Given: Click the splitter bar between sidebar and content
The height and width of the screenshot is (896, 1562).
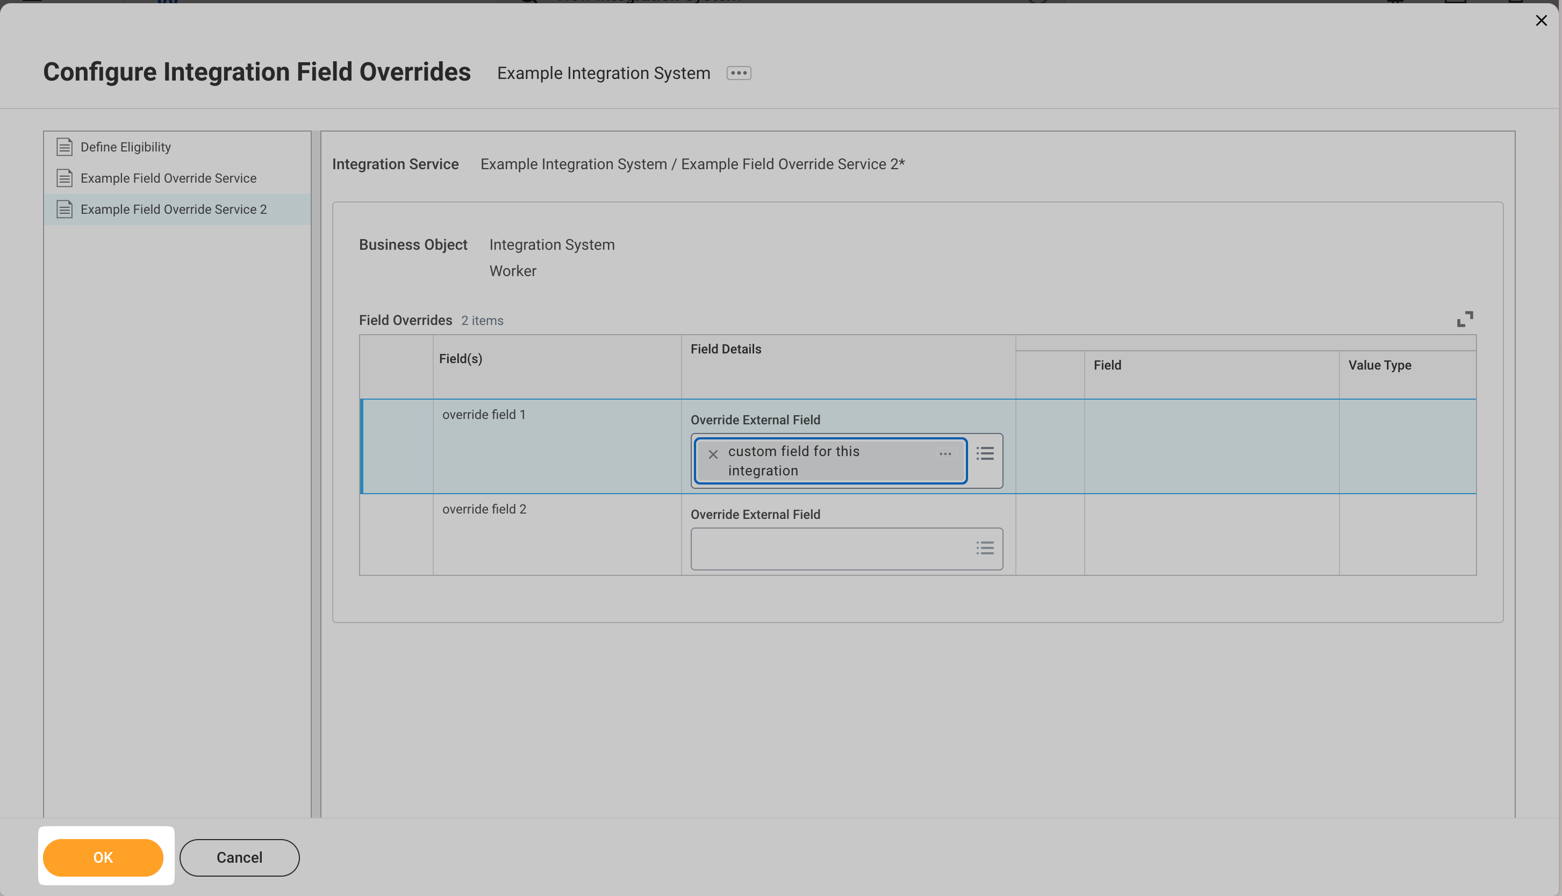Looking at the screenshot, I should 316,474.
